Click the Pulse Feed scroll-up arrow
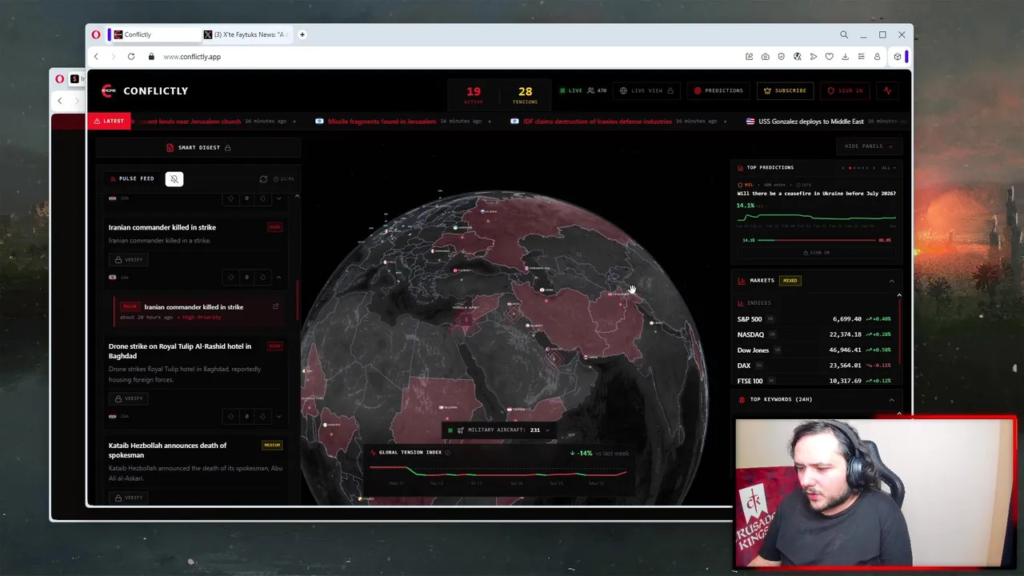 pyautogui.click(x=297, y=196)
